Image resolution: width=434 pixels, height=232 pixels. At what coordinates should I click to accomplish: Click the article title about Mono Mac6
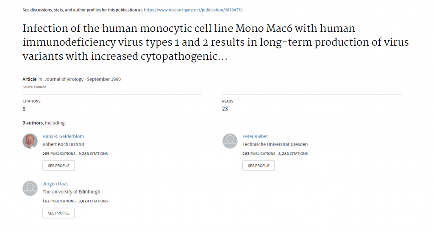[x=216, y=42]
